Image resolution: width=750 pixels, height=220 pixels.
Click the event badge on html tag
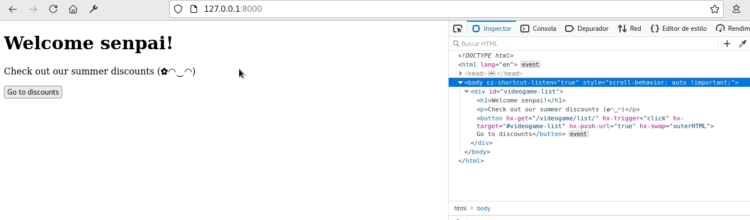click(530, 64)
